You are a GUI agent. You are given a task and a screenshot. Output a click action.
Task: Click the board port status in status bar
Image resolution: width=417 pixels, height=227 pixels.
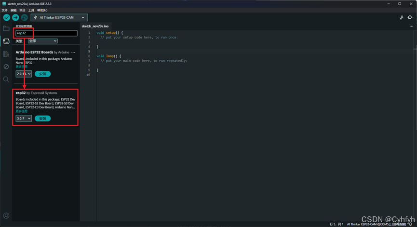click(377, 224)
